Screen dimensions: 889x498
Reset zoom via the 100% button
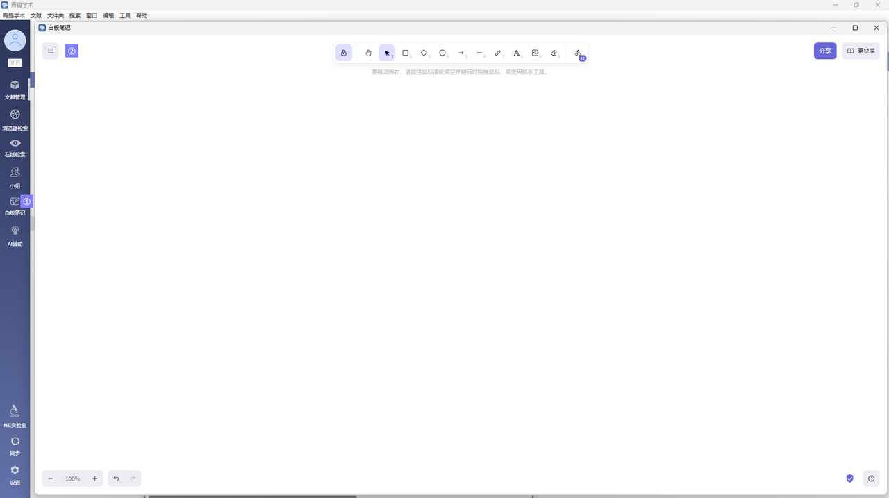click(x=72, y=479)
